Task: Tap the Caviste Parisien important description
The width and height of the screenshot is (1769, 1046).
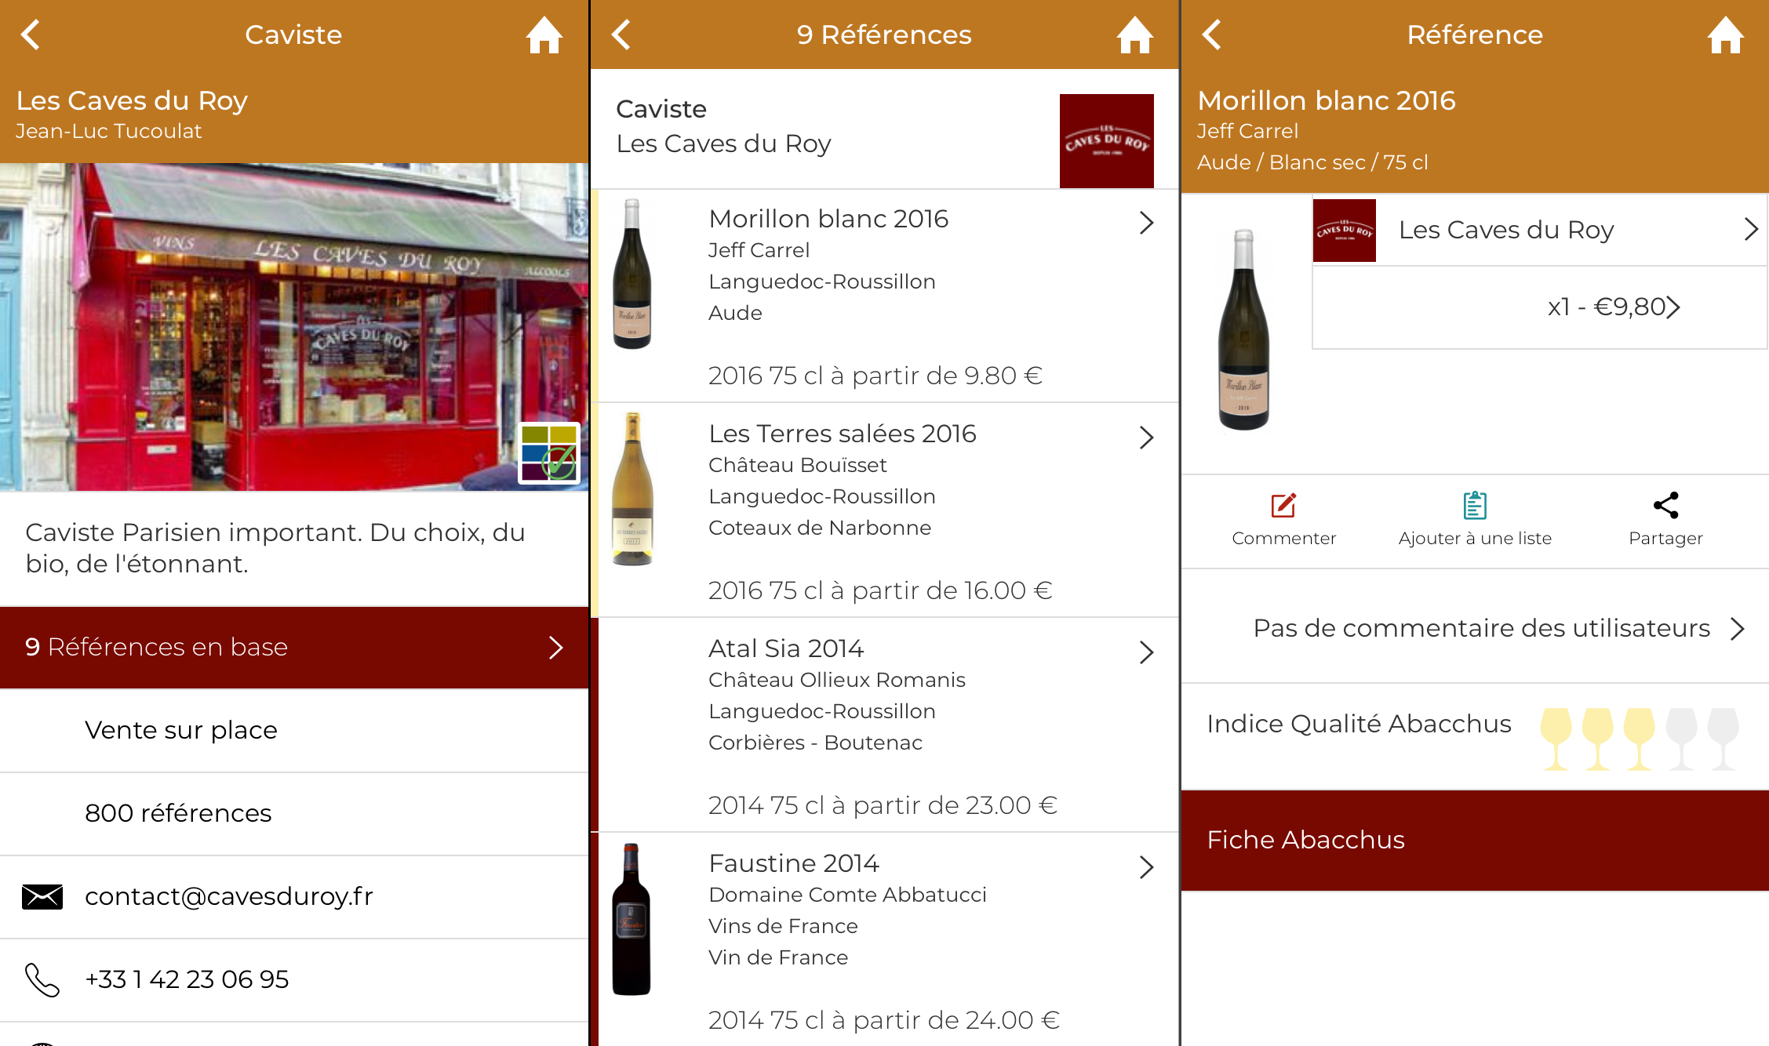Action: [275, 548]
